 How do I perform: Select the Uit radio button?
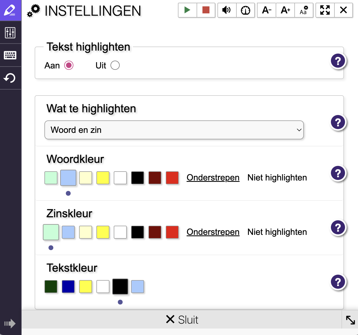pos(115,65)
